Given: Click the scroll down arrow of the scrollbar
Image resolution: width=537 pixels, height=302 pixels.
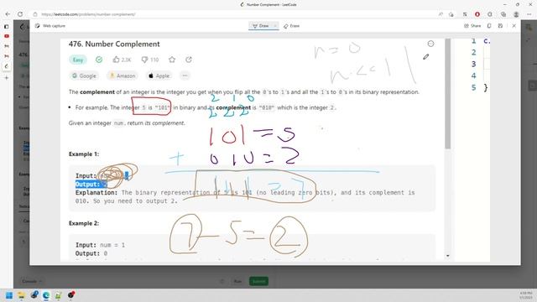Looking at the screenshot, I should click(x=447, y=256).
